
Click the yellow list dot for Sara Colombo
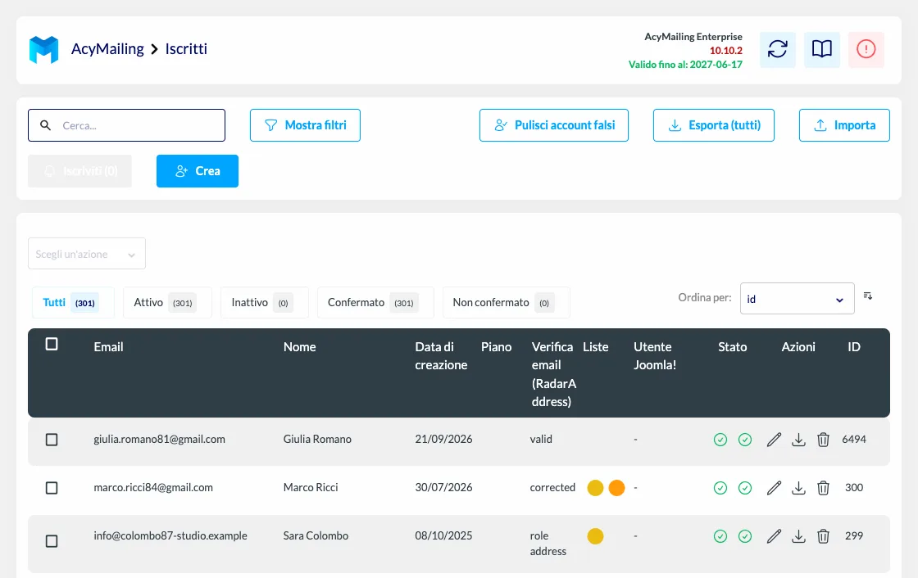pyautogui.click(x=595, y=536)
